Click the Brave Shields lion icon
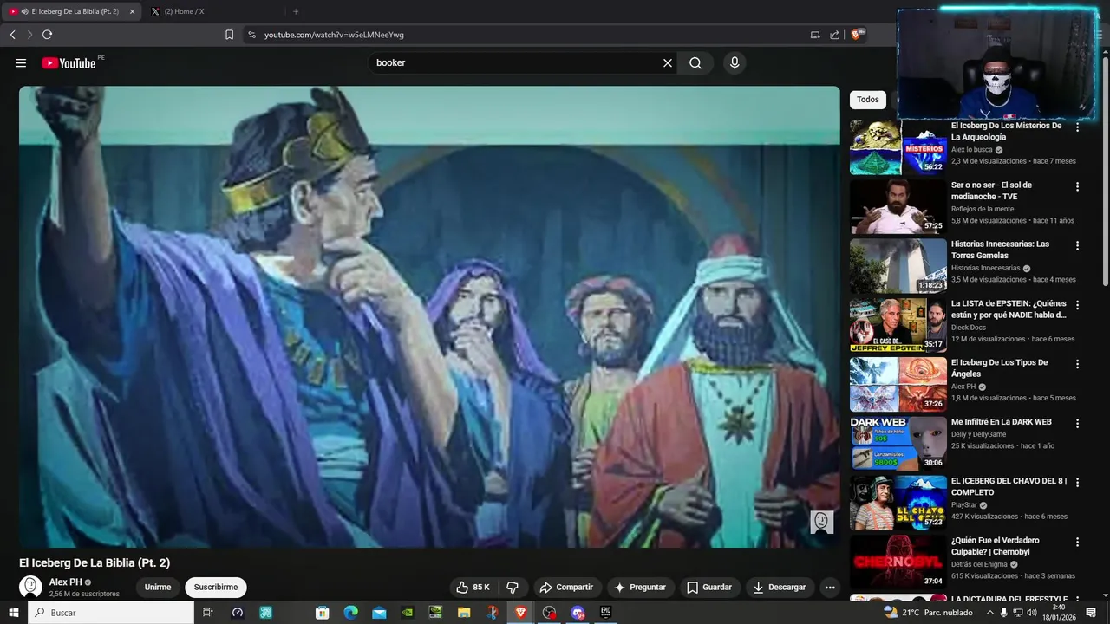Viewport: 1110px width, 624px height. point(857,35)
